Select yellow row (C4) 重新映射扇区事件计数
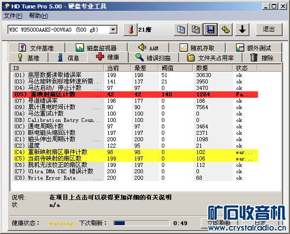Screen dimensions: 290x234 135,152
